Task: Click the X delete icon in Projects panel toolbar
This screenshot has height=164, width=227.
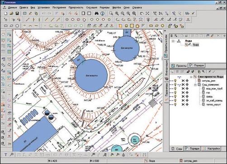Action: (x=218, y=36)
